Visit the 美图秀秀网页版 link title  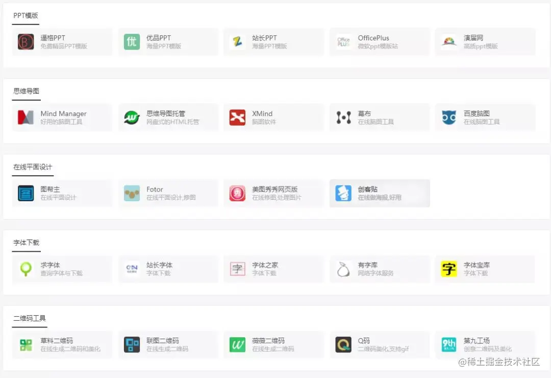[275, 190]
